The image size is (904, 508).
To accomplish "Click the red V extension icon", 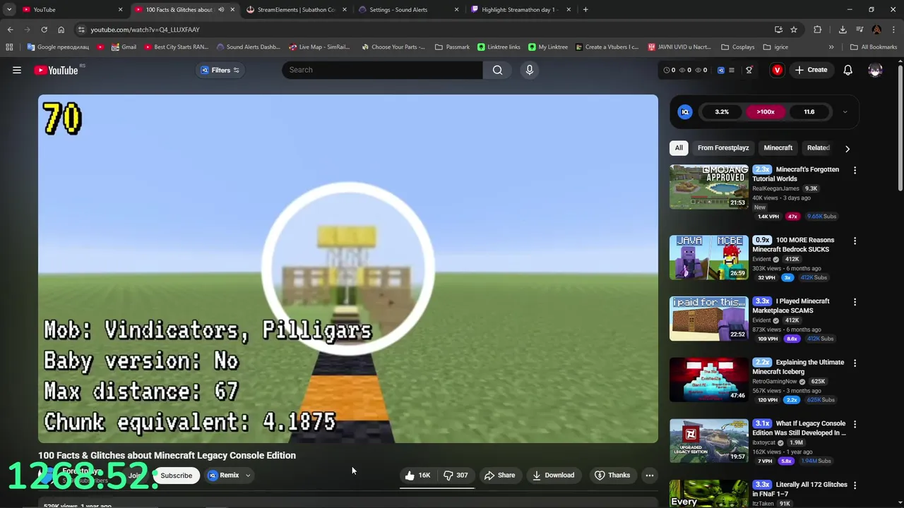I will click(x=777, y=70).
